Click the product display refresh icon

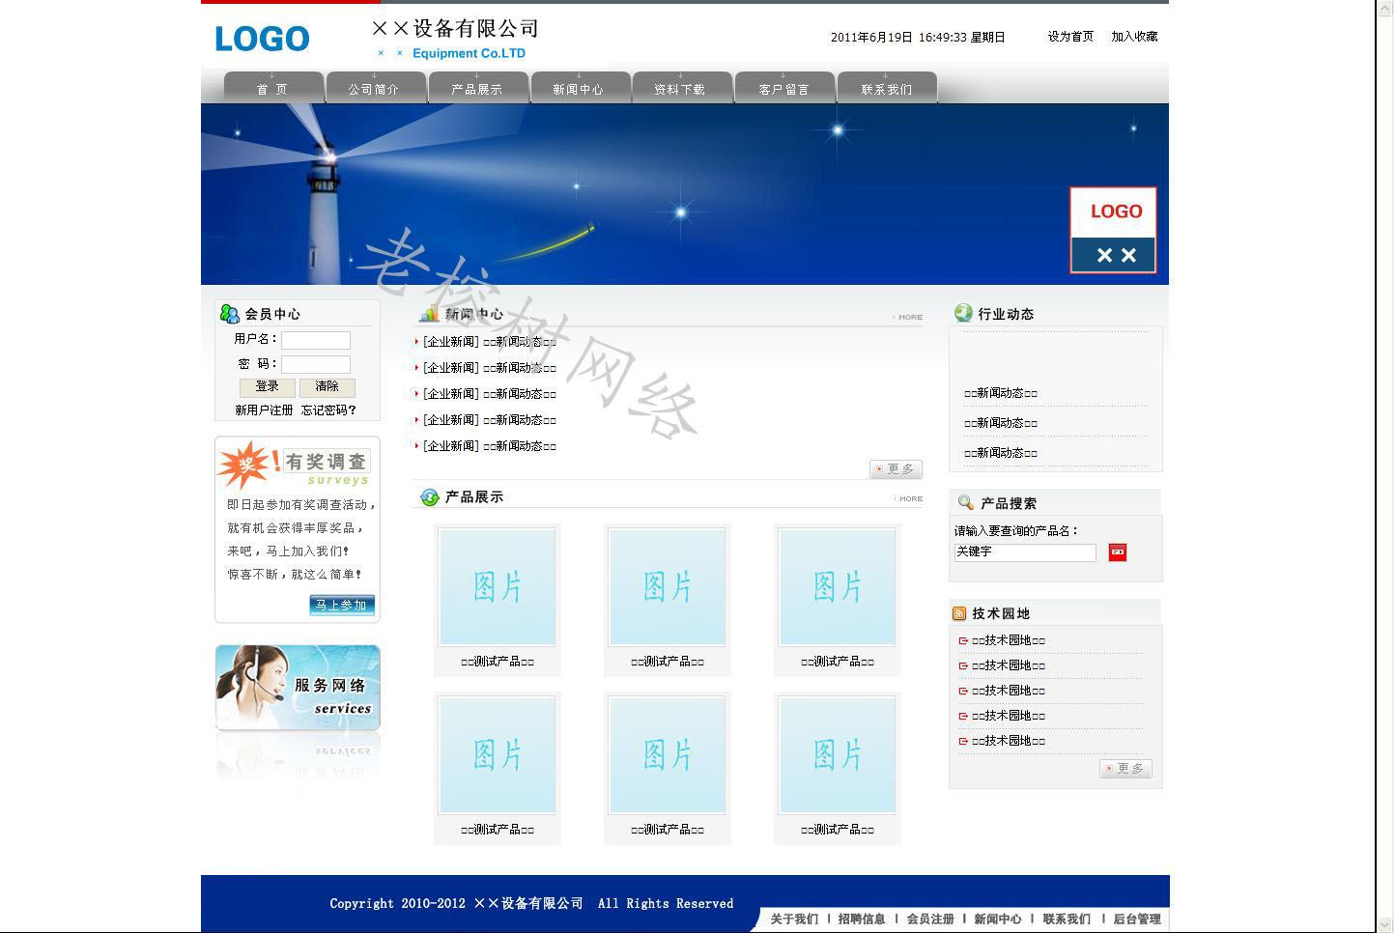click(430, 497)
